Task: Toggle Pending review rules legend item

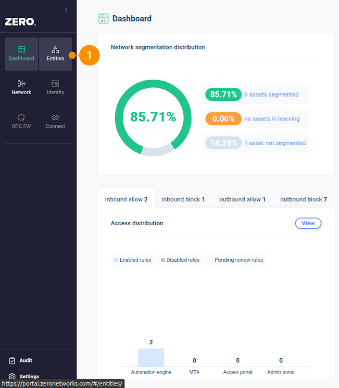Action: coord(236,260)
